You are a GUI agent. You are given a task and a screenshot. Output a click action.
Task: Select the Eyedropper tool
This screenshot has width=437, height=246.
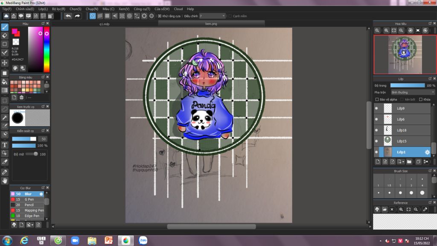click(x=5, y=172)
